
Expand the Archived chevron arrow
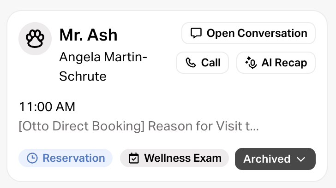[301, 159]
